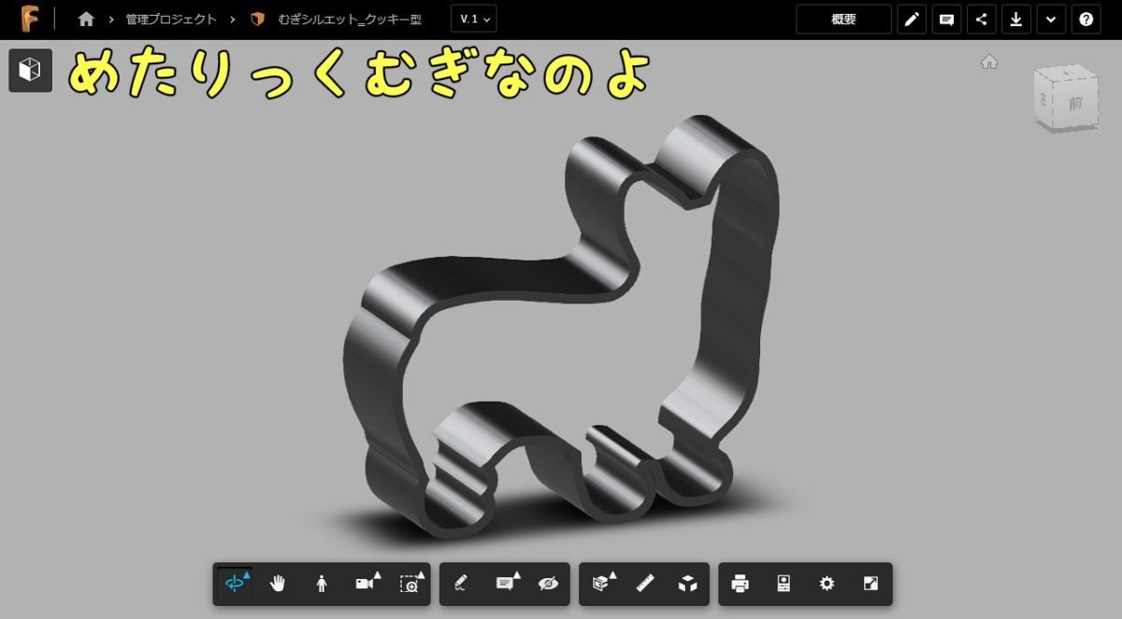
Task: Toggle the model browser cube panel
Action: click(x=30, y=70)
